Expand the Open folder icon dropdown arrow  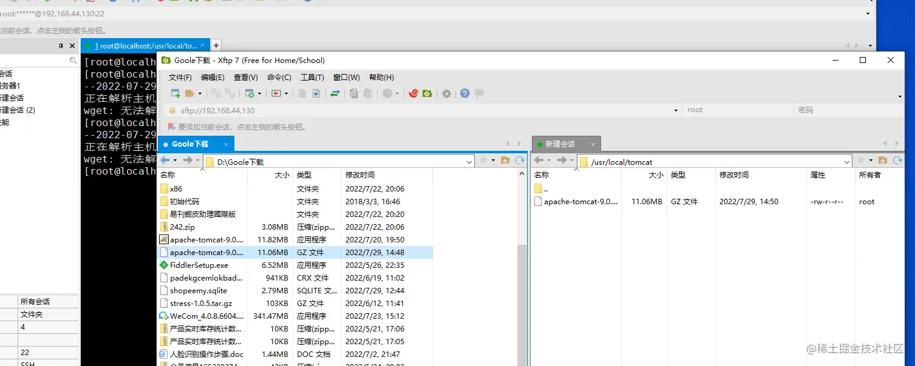tap(200, 94)
